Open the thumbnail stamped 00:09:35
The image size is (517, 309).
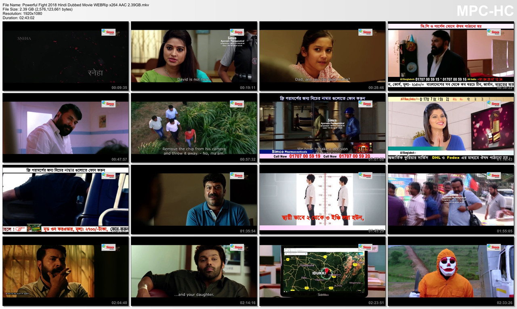(65, 56)
